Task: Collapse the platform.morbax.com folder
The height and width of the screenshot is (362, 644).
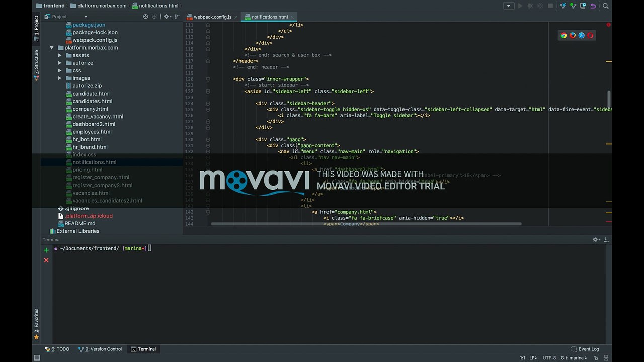Action: click(52, 48)
